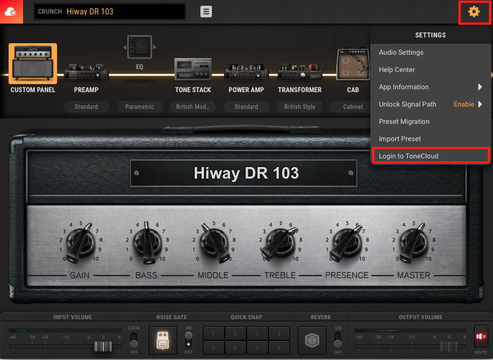Image resolution: width=493 pixels, height=360 pixels.
Task: Open the Parametric dropdown under EQ
Action: 139,107
